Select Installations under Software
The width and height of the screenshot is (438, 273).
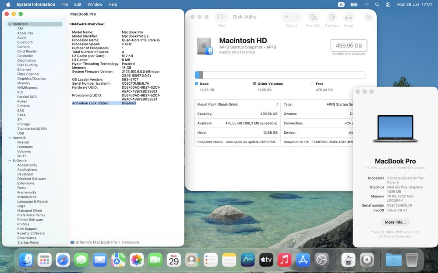[27, 197]
